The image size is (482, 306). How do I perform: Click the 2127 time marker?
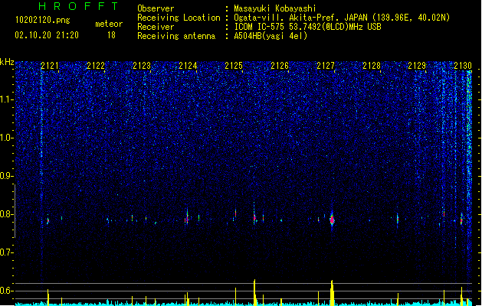click(x=326, y=66)
